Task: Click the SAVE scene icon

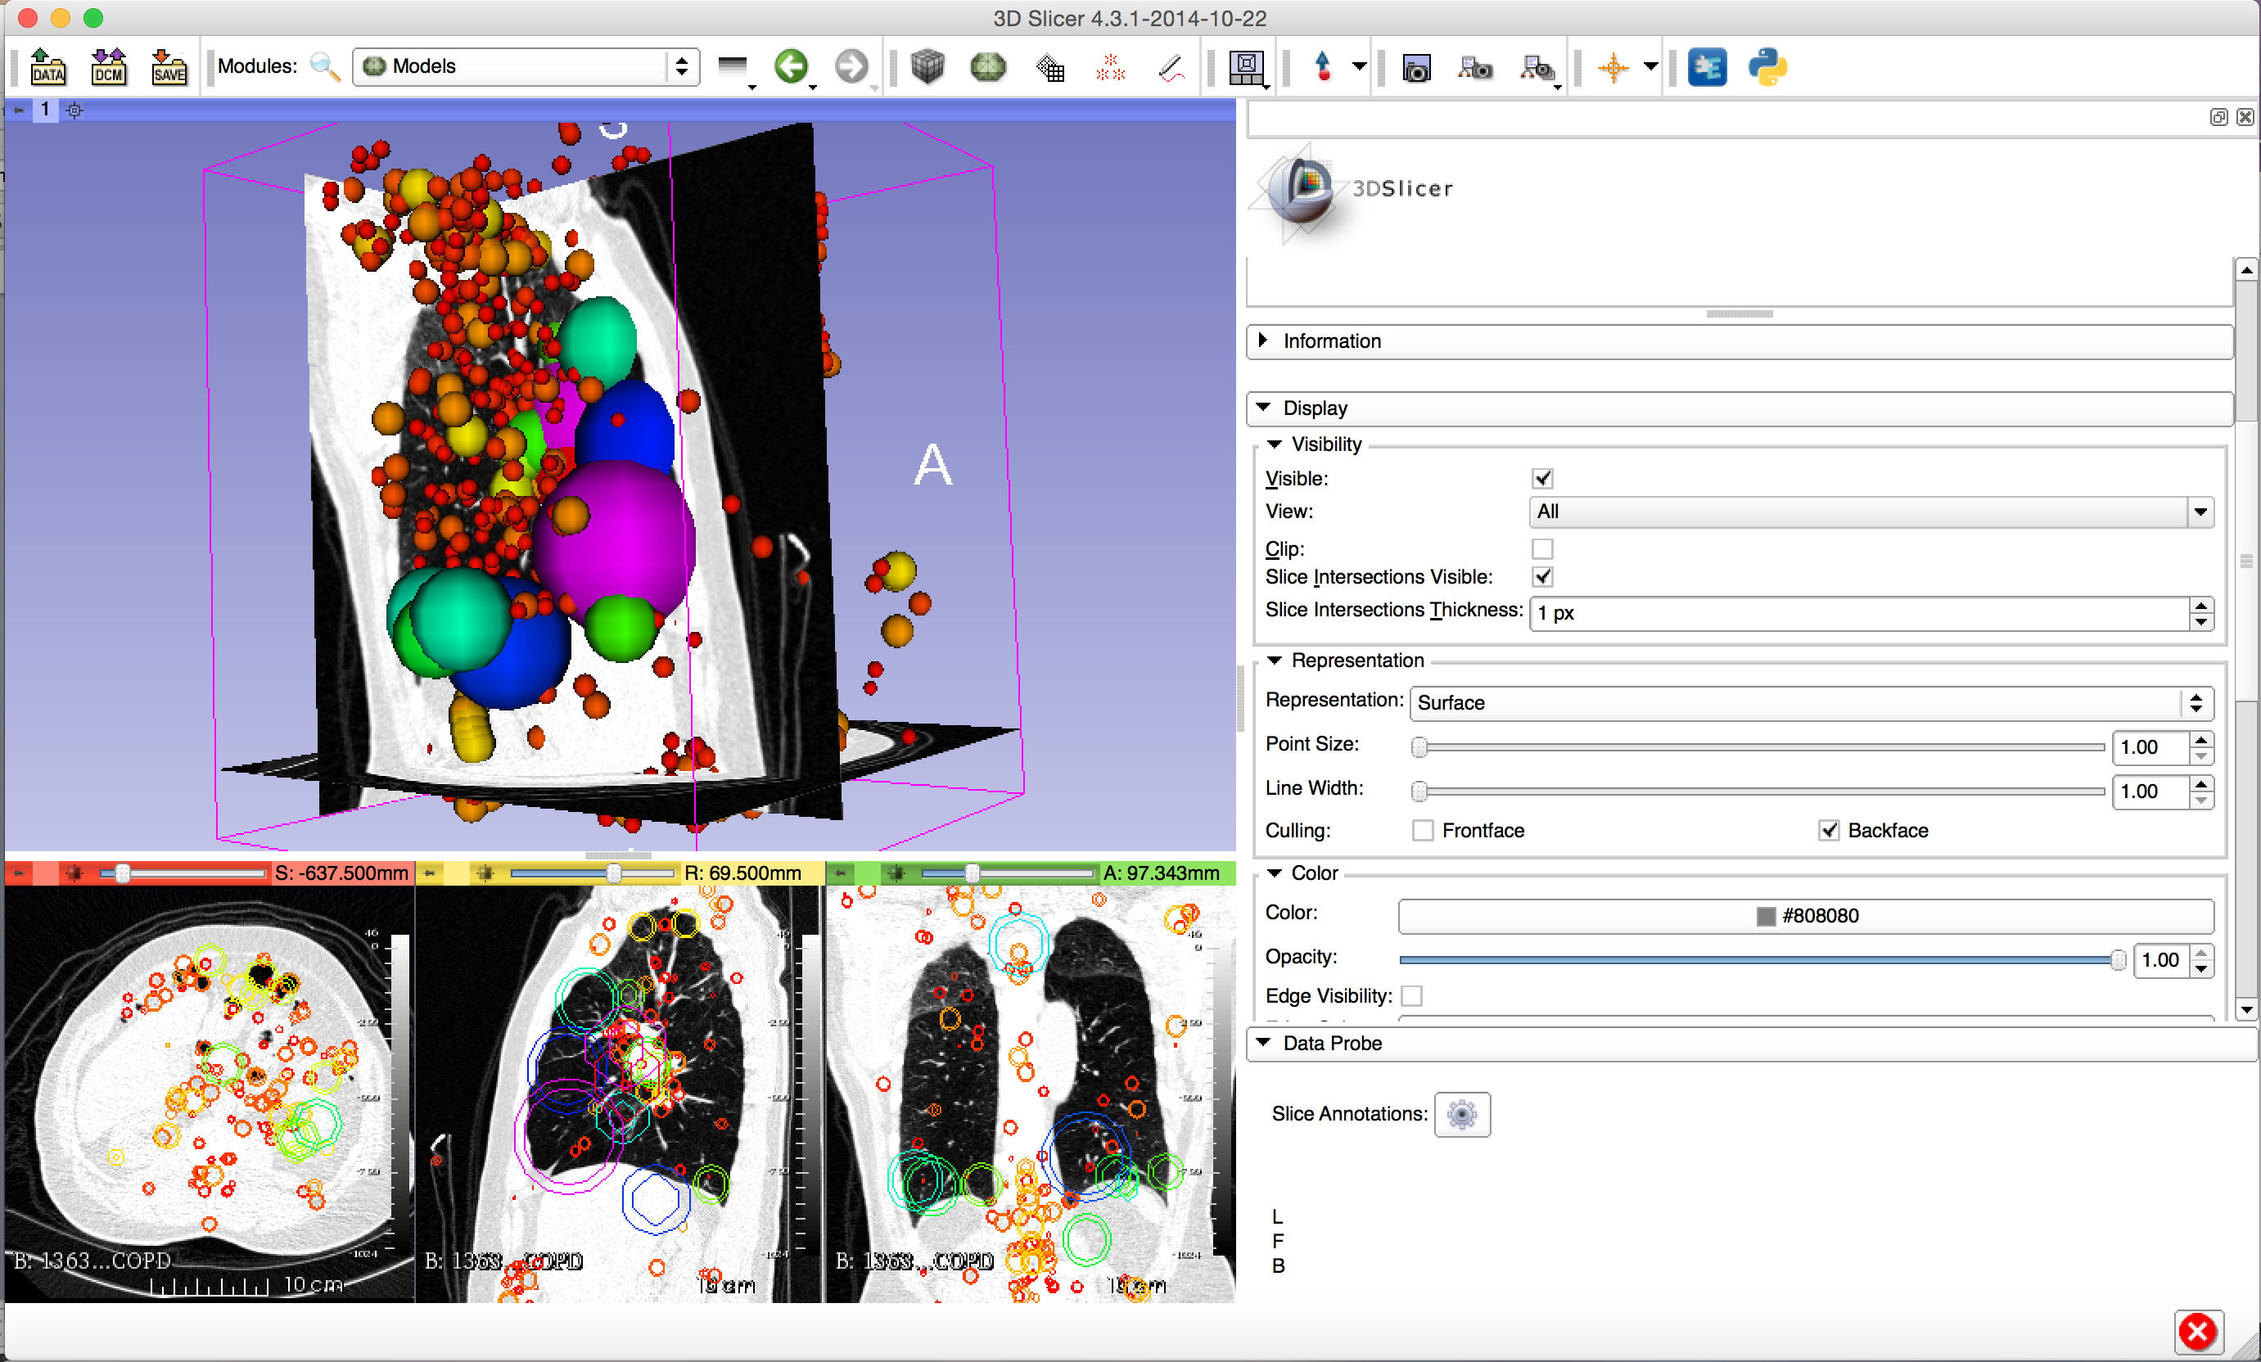Action: coord(169,67)
